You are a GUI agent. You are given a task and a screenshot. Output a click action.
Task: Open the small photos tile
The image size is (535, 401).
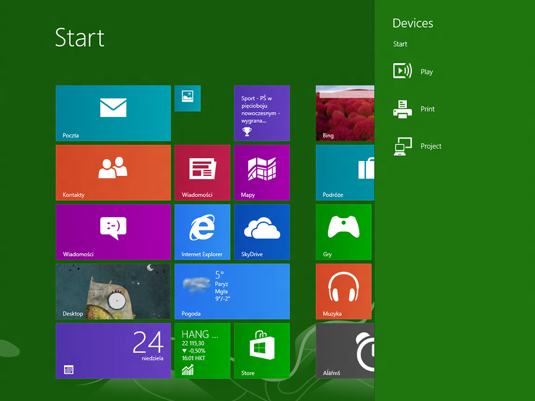click(187, 98)
